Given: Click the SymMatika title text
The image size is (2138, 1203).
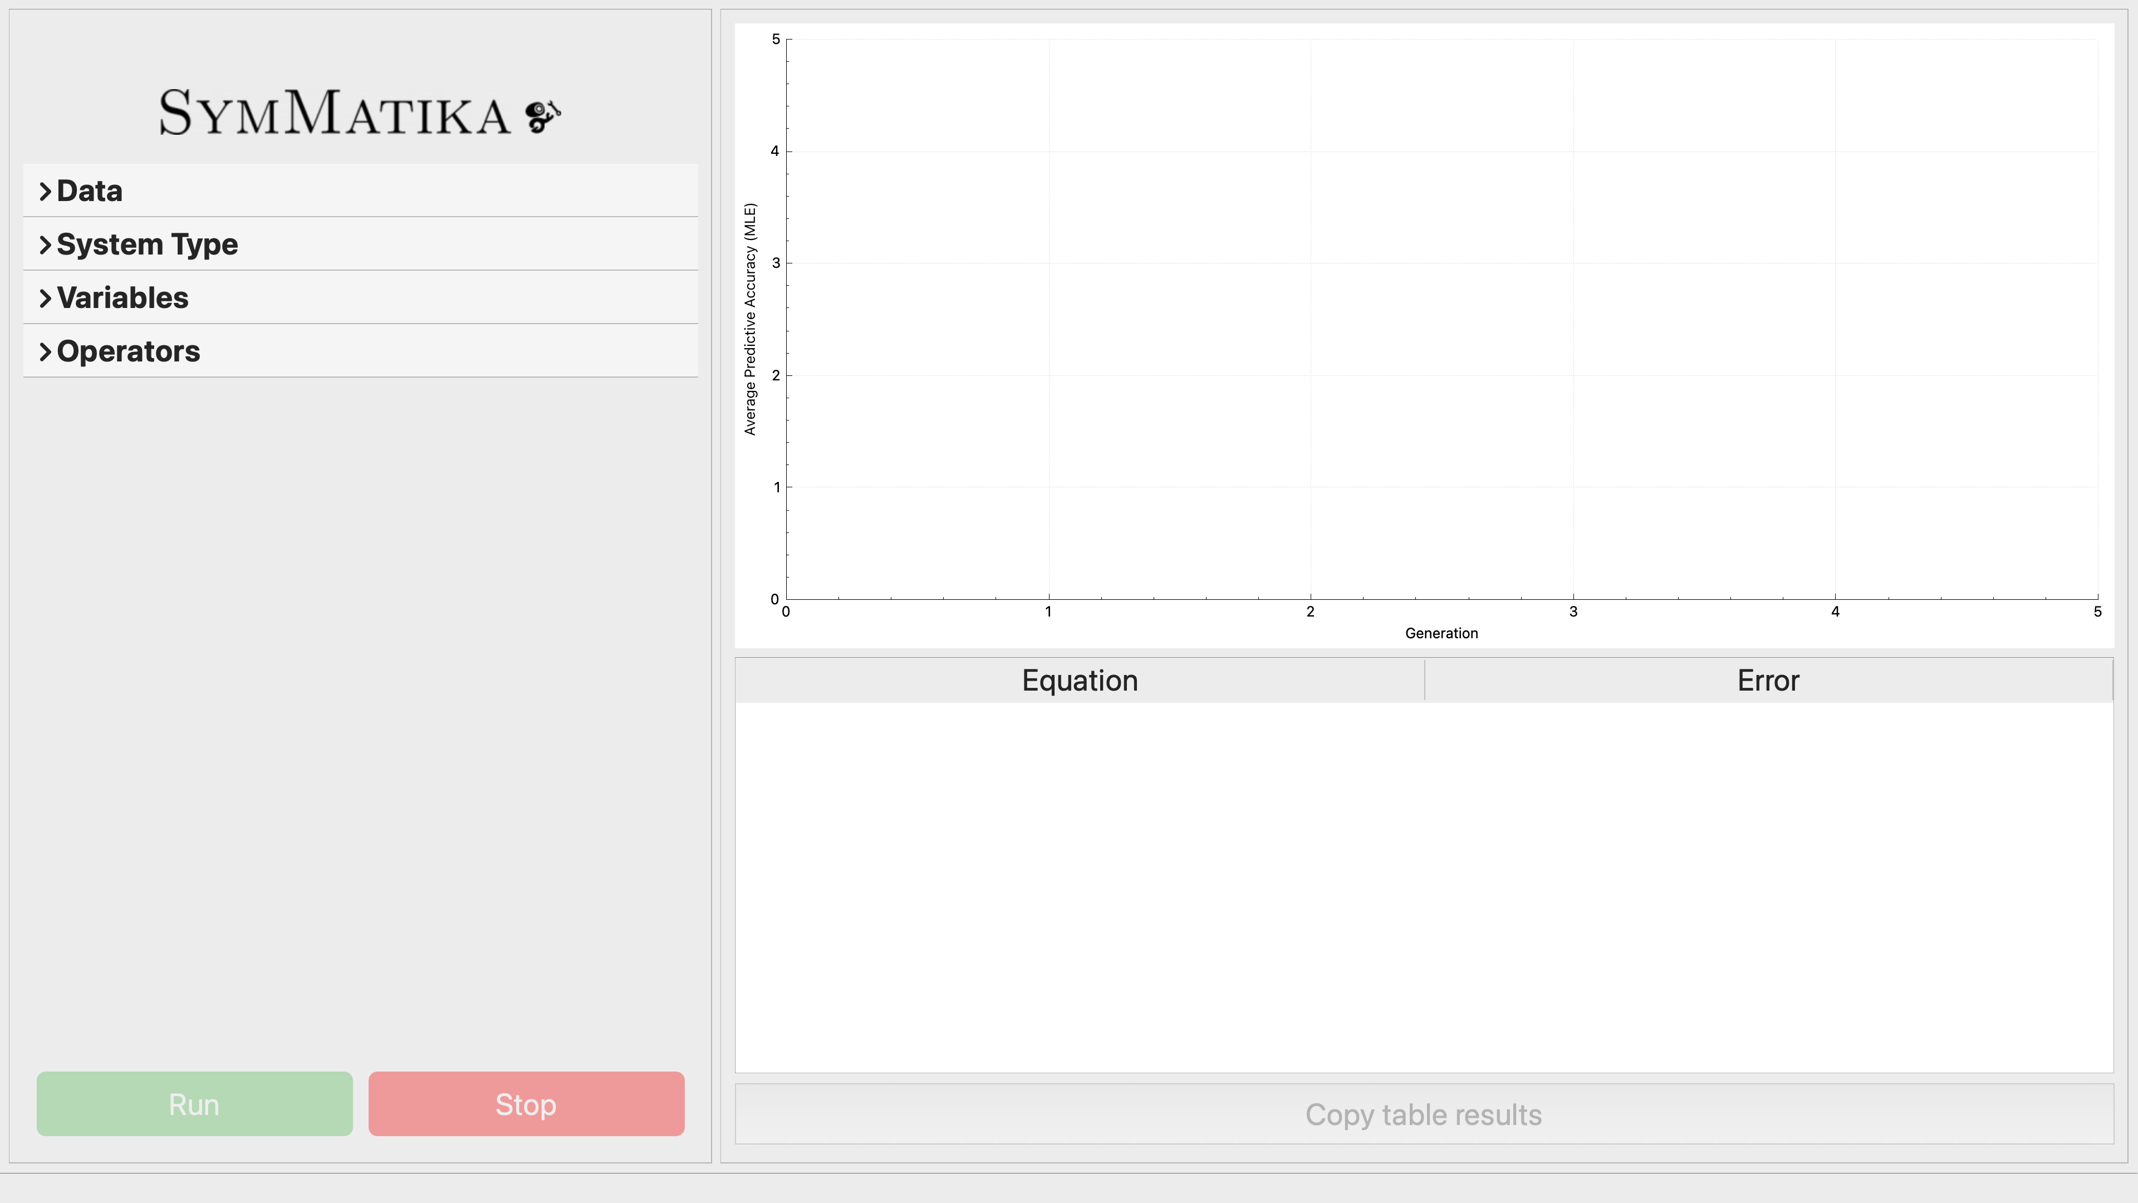Looking at the screenshot, I should pos(335,114).
